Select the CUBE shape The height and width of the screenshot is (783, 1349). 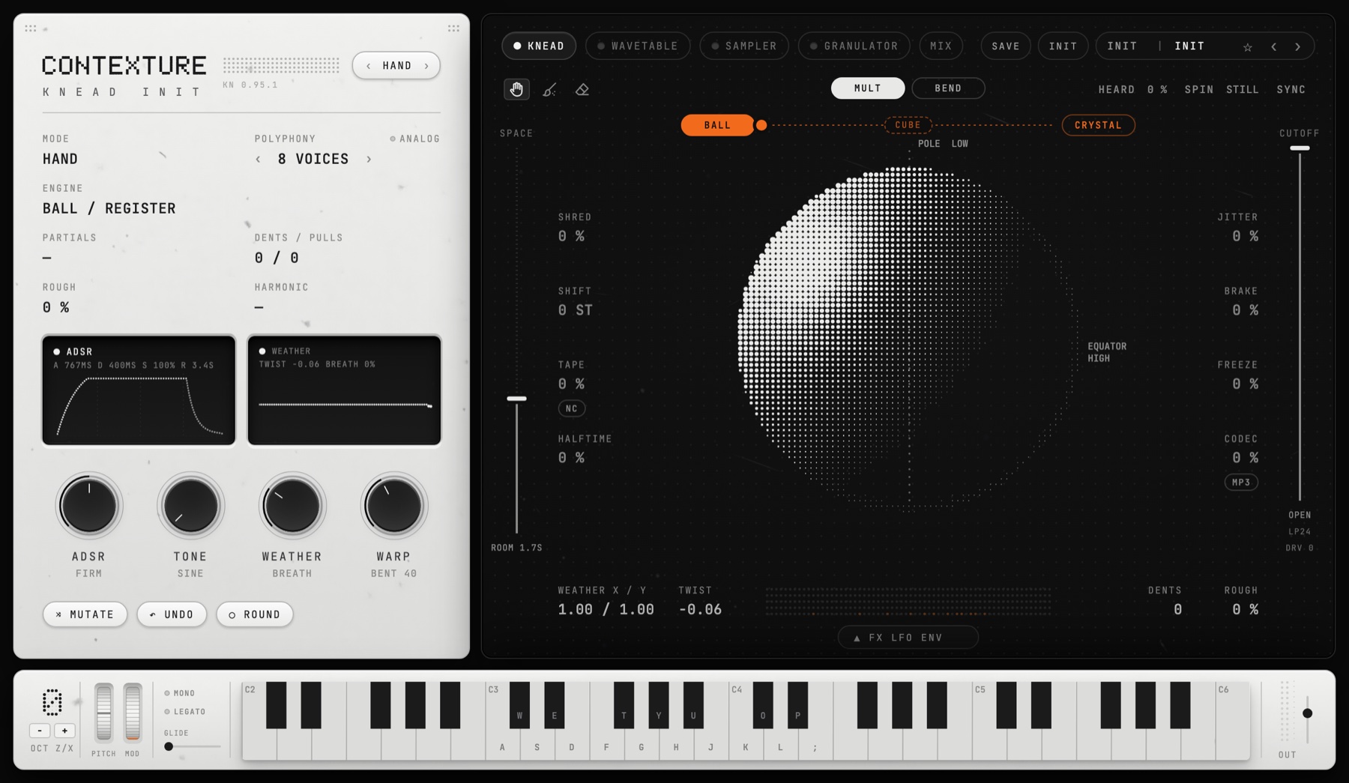[908, 125]
